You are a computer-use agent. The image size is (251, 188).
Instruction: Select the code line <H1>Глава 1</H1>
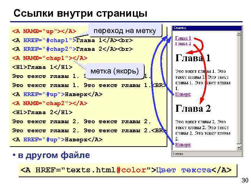click(42, 67)
